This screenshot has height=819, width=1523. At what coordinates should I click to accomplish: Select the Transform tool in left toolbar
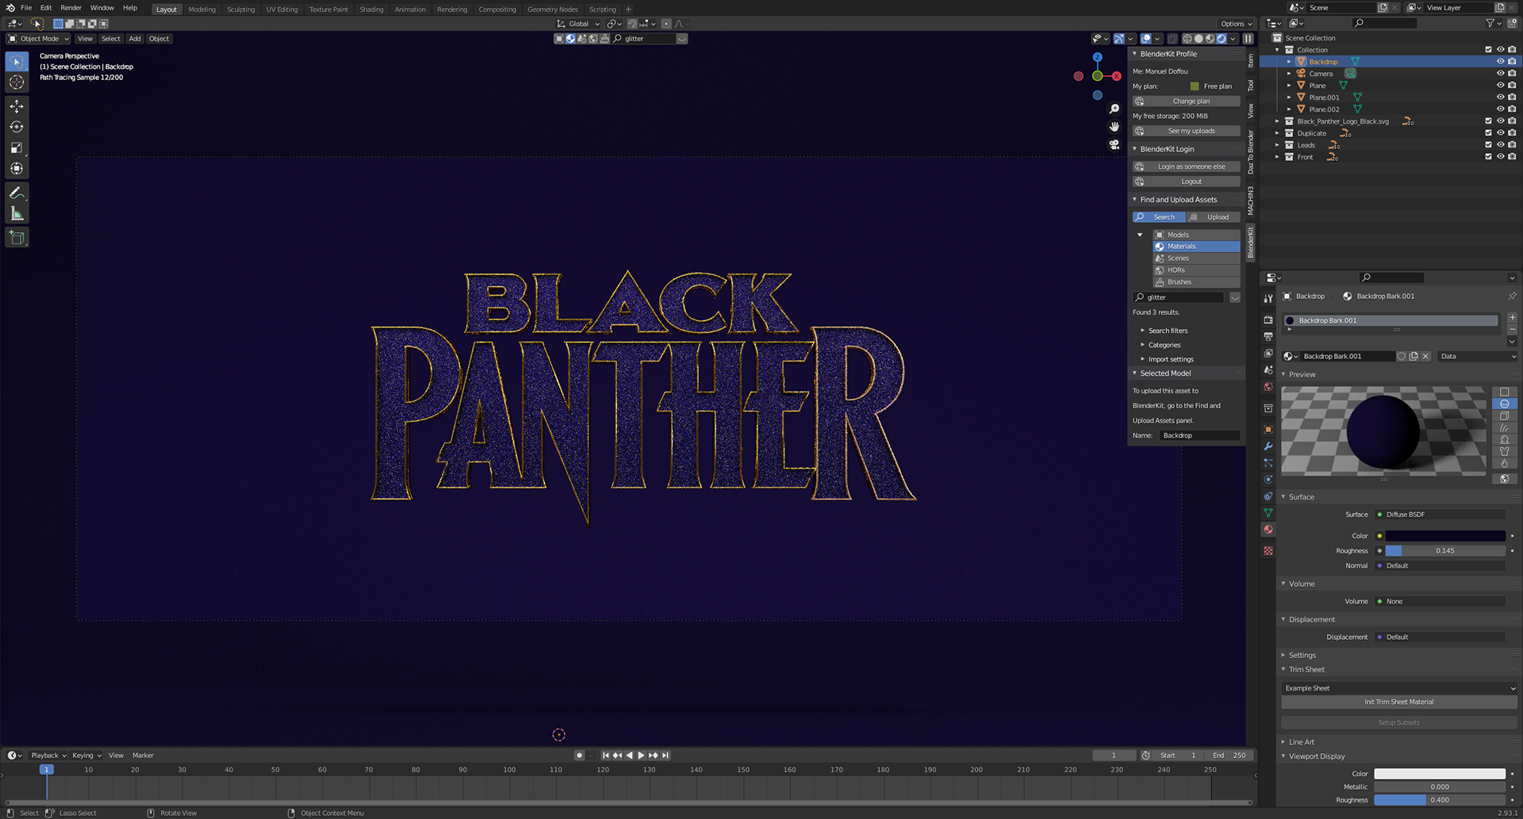point(17,168)
